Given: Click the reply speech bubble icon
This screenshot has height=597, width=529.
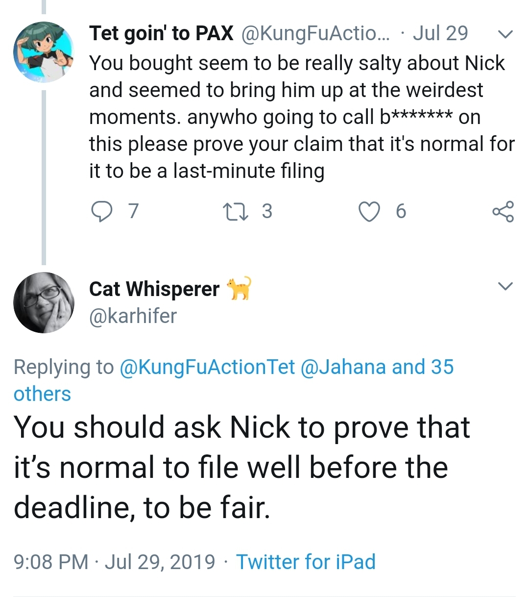Looking at the screenshot, I should click(x=102, y=212).
